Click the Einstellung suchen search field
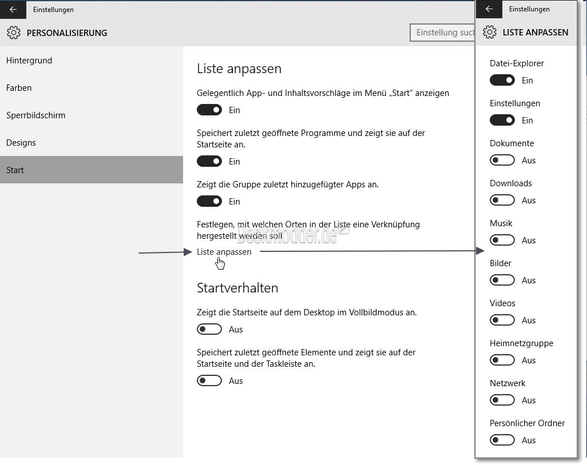The image size is (587, 465). (x=442, y=33)
